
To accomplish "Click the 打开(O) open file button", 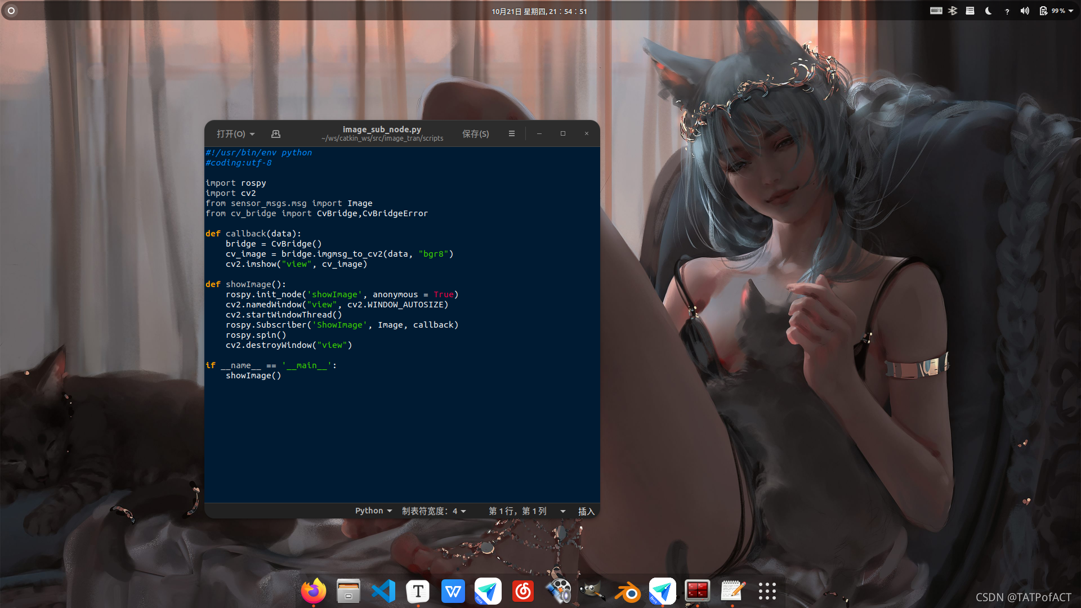I will pos(231,134).
